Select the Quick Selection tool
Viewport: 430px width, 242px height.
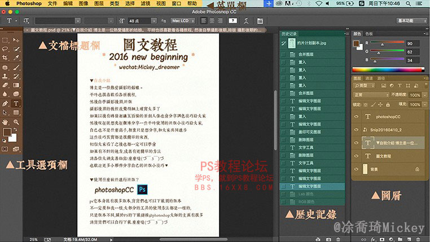click(x=16, y=49)
